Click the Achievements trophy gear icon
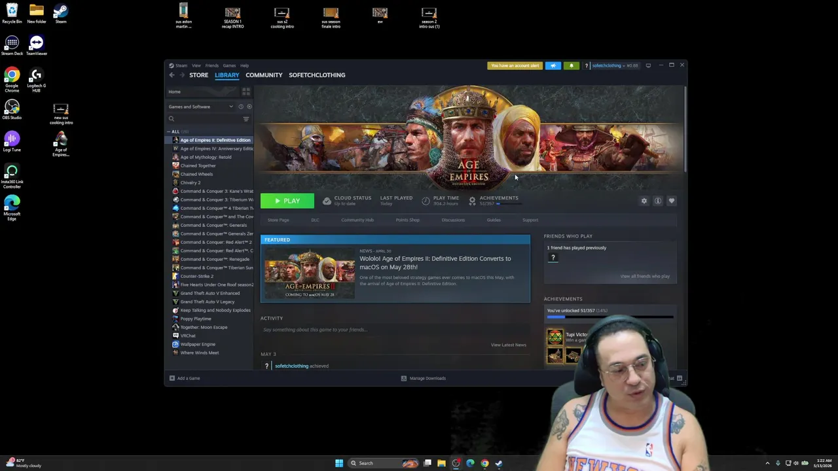Image resolution: width=838 pixels, height=471 pixels. pos(472,201)
